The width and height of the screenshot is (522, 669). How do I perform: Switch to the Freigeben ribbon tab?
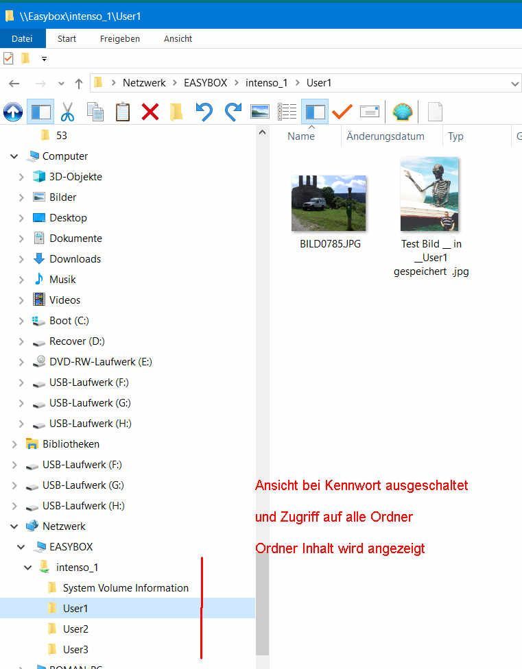pyautogui.click(x=120, y=38)
